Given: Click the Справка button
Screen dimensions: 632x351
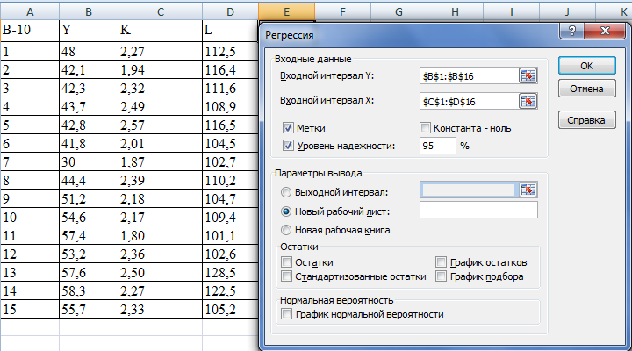Looking at the screenshot, I should [587, 120].
